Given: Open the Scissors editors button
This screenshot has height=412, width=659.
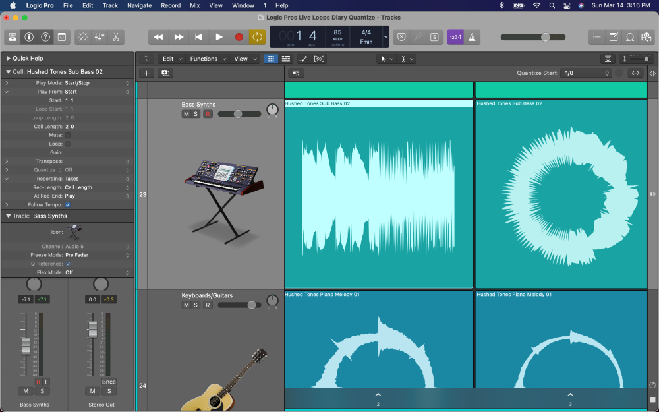Looking at the screenshot, I should [x=116, y=38].
